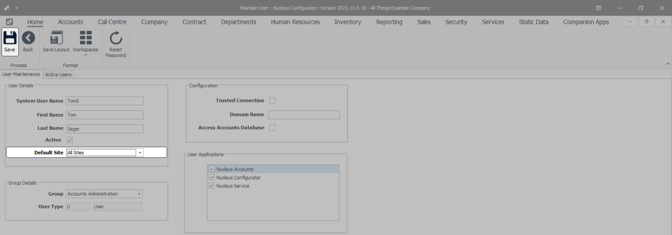Open the Group dropdown list
Image resolution: width=672 pixels, height=235 pixels.
pyautogui.click(x=139, y=194)
